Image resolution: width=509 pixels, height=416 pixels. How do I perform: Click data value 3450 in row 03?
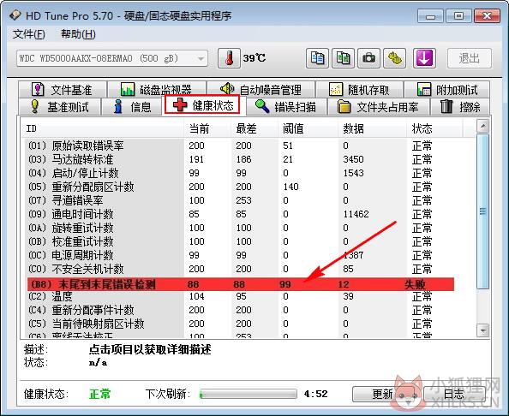(x=353, y=159)
